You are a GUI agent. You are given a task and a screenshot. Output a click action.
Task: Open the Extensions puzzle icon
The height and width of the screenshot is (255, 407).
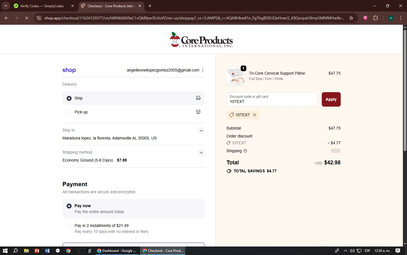pyautogui.click(x=376, y=18)
